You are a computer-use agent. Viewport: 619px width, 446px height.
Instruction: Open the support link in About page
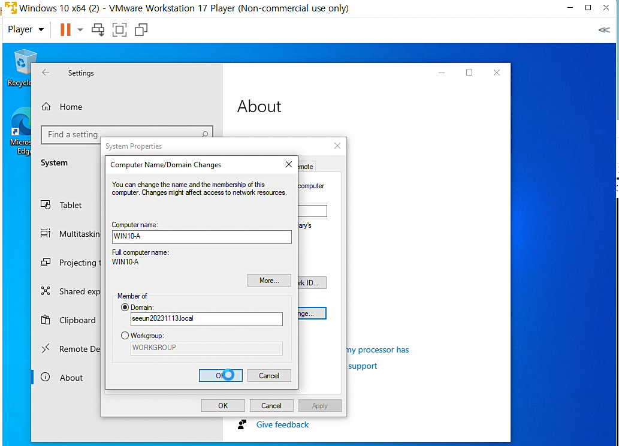click(363, 366)
